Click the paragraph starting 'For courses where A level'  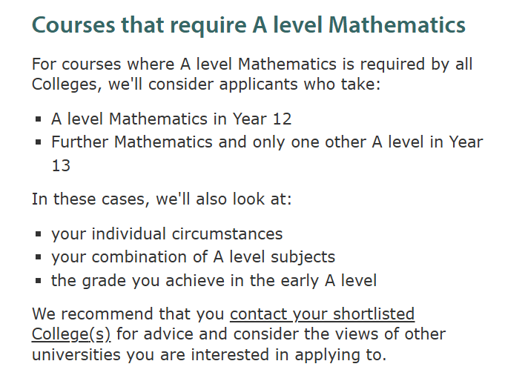coord(252,64)
